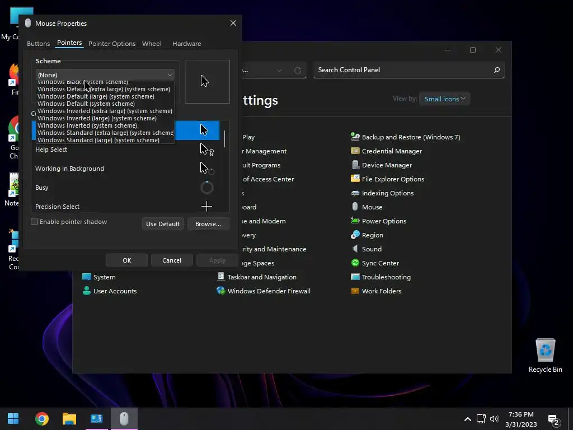Open Windows Defender Firewall icon
This screenshot has width=573, height=430.
pyautogui.click(x=220, y=291)
